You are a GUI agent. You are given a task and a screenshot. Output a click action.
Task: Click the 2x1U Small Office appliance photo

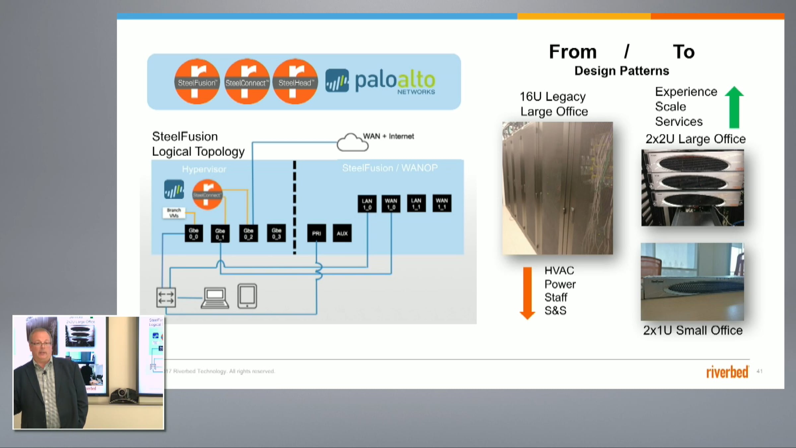coord(692,282)
